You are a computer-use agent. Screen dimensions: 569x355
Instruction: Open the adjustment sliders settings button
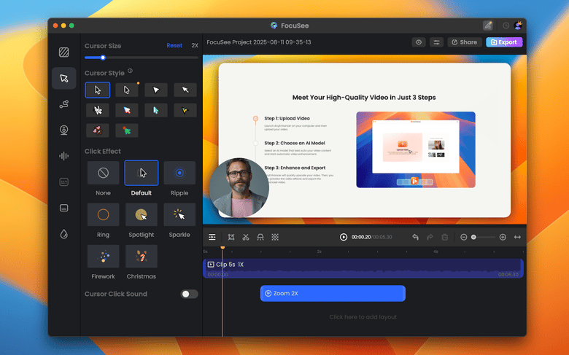(x=436, y=42)
